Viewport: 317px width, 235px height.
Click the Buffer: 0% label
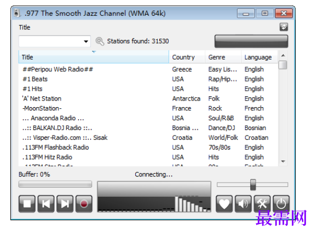34,174
